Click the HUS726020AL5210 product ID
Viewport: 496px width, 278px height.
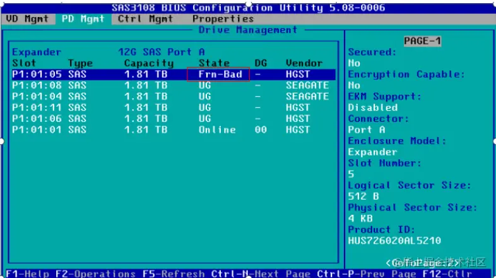tap(394, 241)
